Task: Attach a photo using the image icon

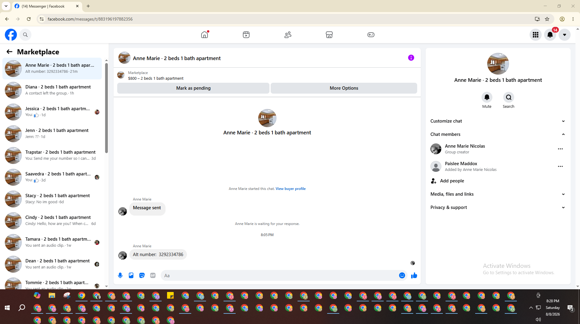Action: pyautogui.click(x=131, y=275)
